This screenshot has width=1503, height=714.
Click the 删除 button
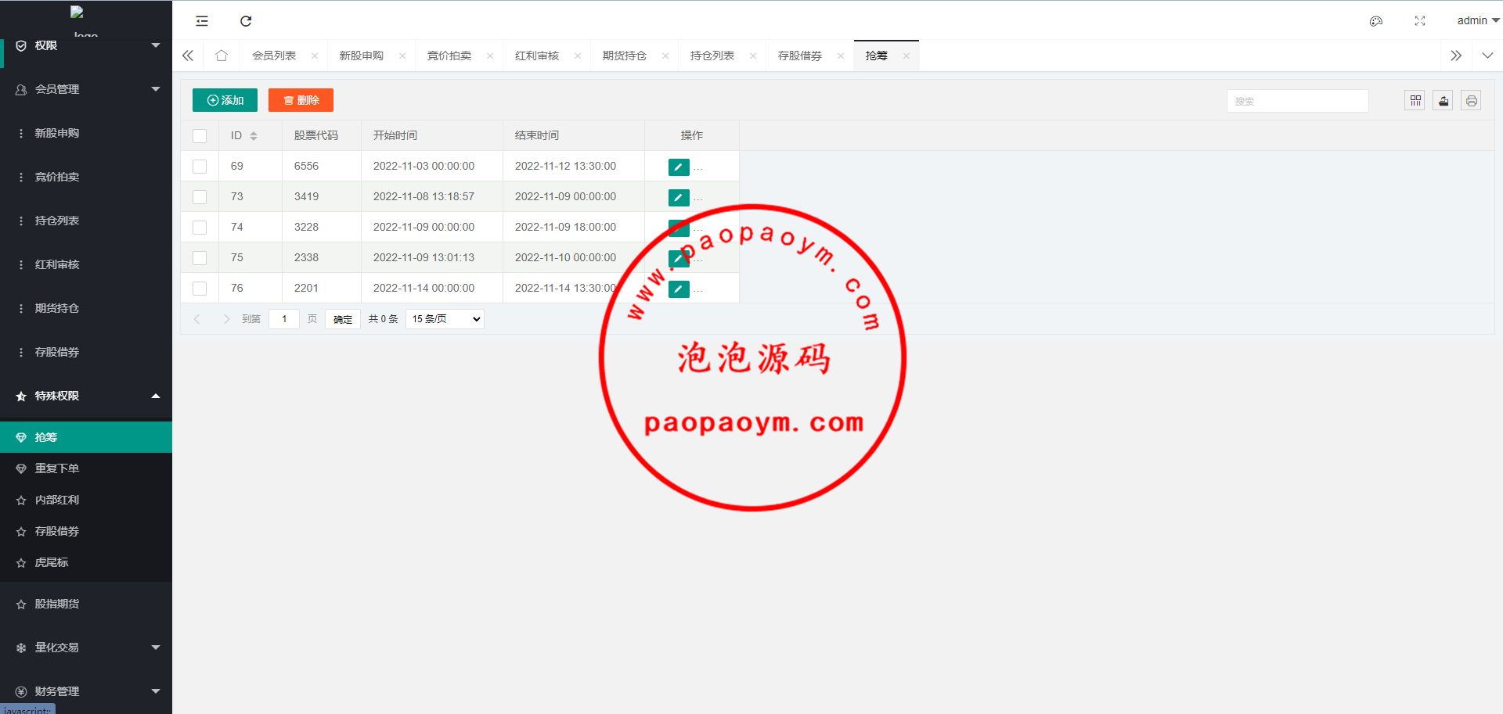tap(301, 100)
